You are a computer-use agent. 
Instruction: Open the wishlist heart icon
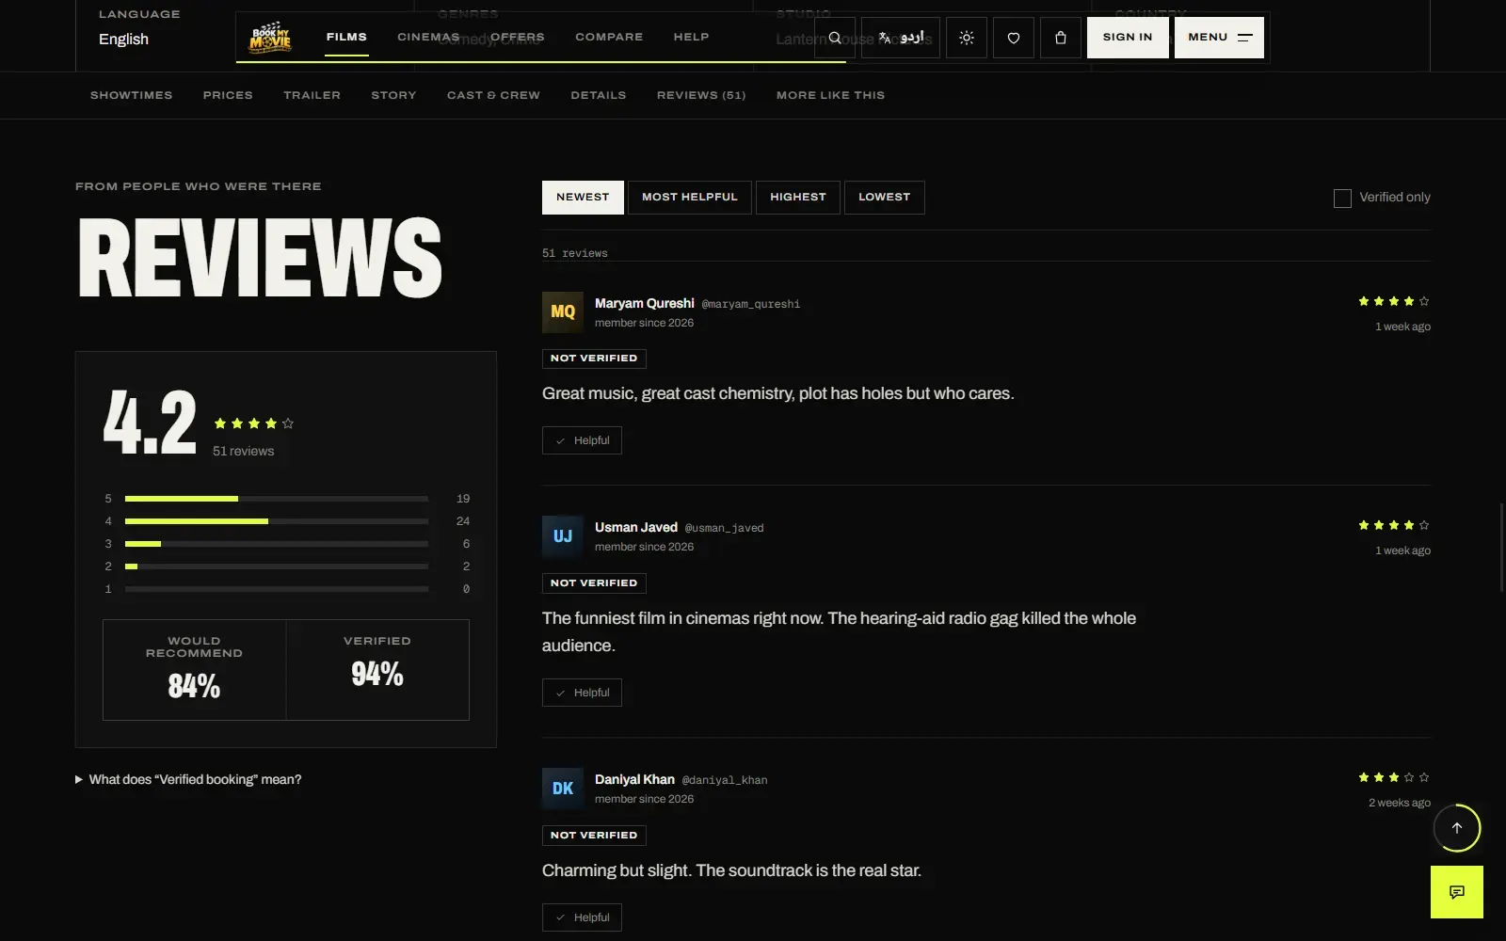click(1014, 38)
